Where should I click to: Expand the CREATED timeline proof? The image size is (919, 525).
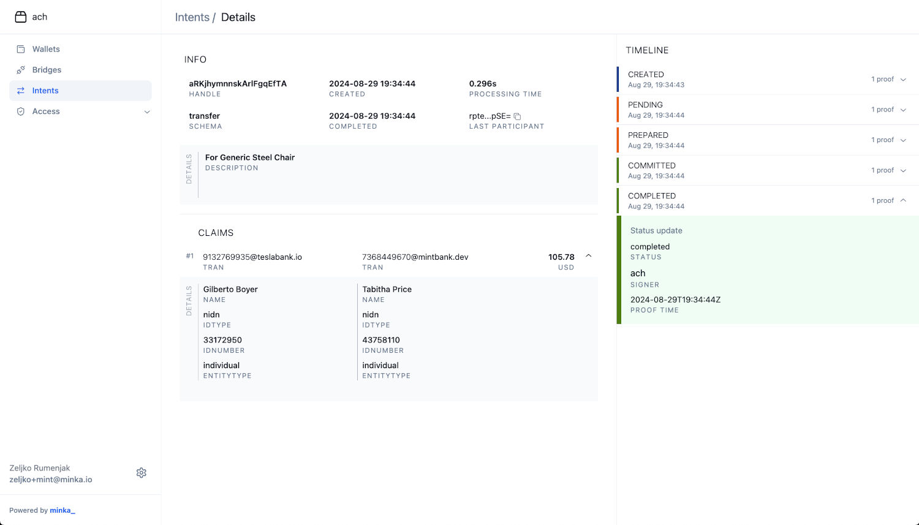point(903,80)
